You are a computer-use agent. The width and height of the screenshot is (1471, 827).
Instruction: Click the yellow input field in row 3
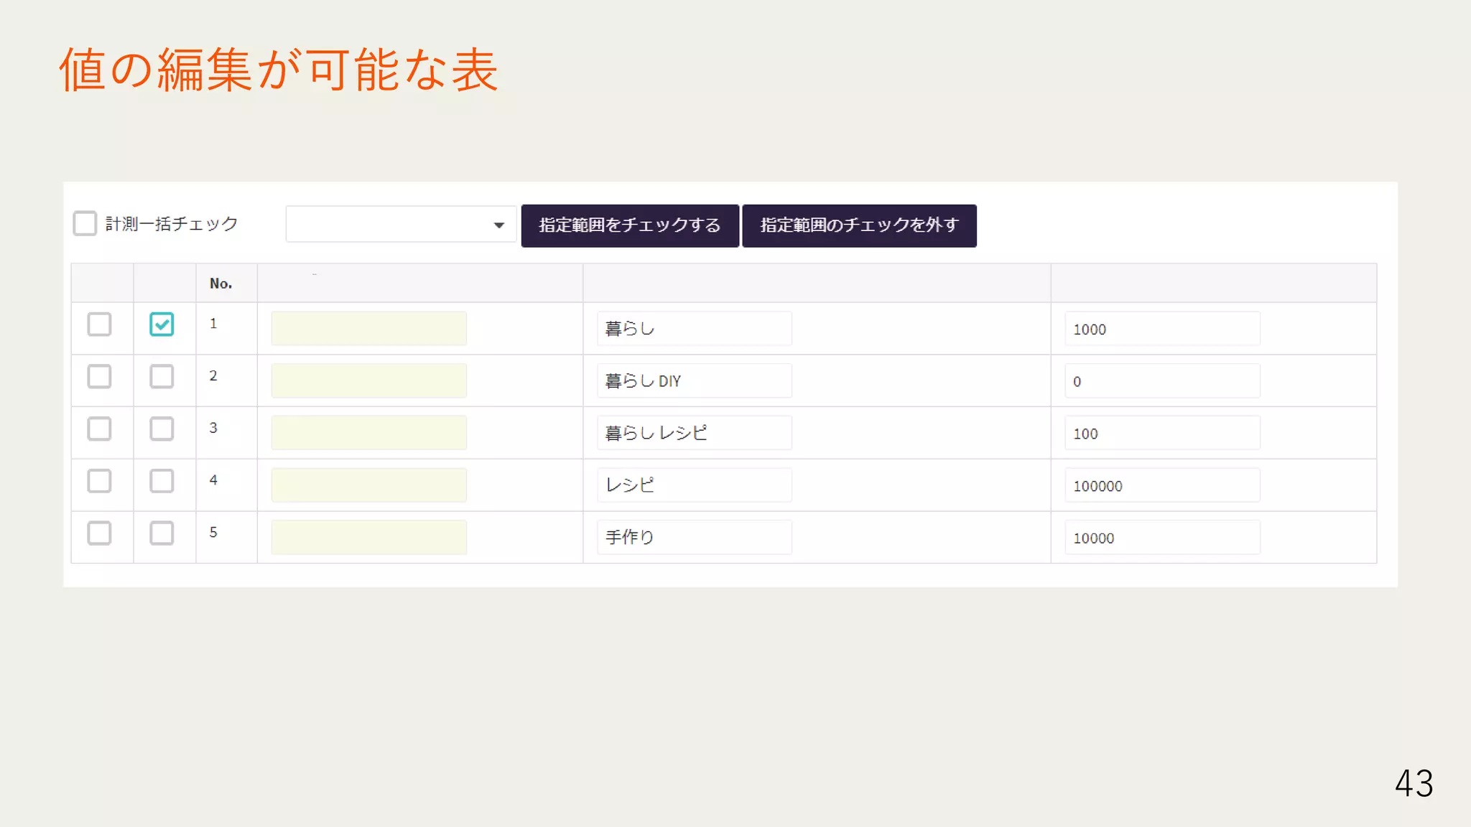pos(368,433)
